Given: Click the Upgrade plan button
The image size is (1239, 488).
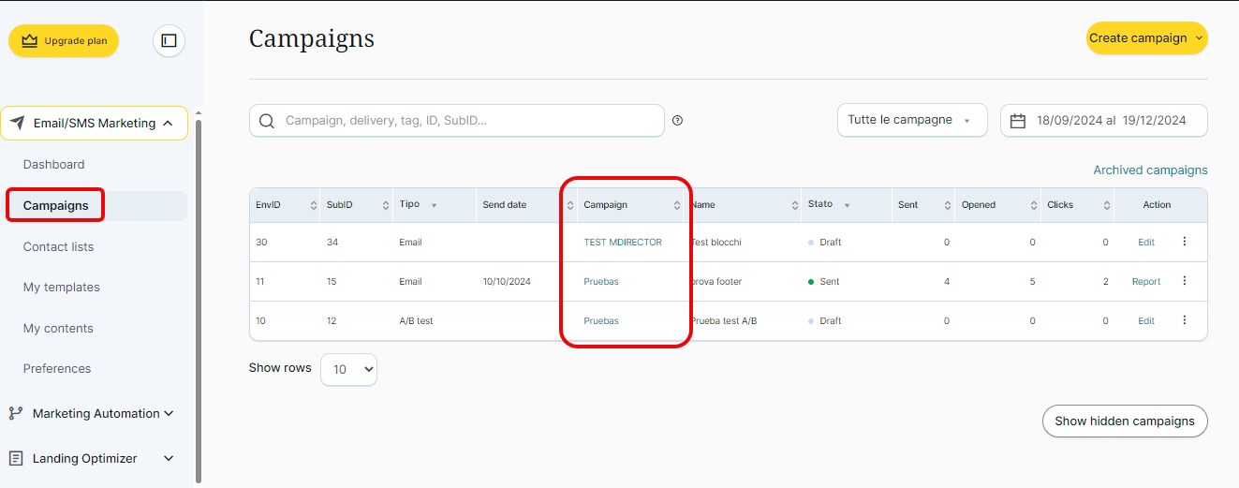Looking at the screenshot, I should click(64, 40).
